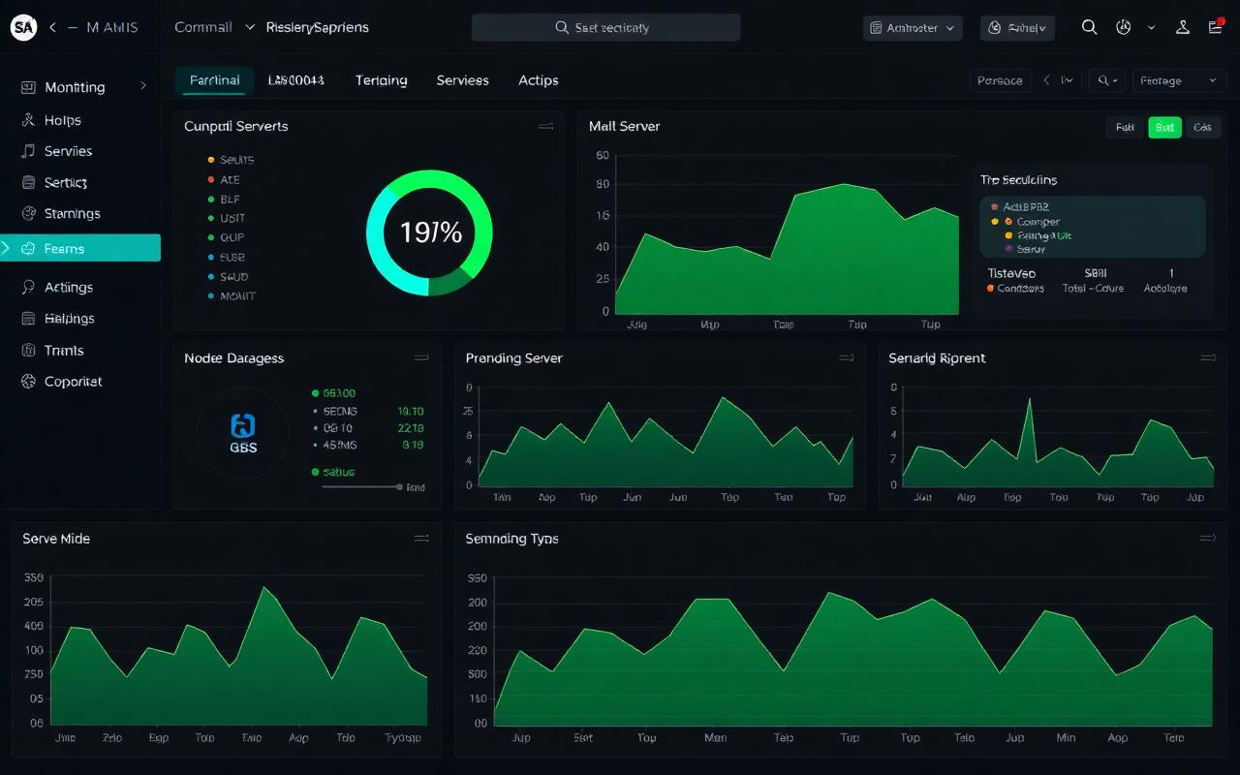Image resolution: width=1240 pixels, height=775 pixels.
Task: Click the top search field
Action: 605,28
